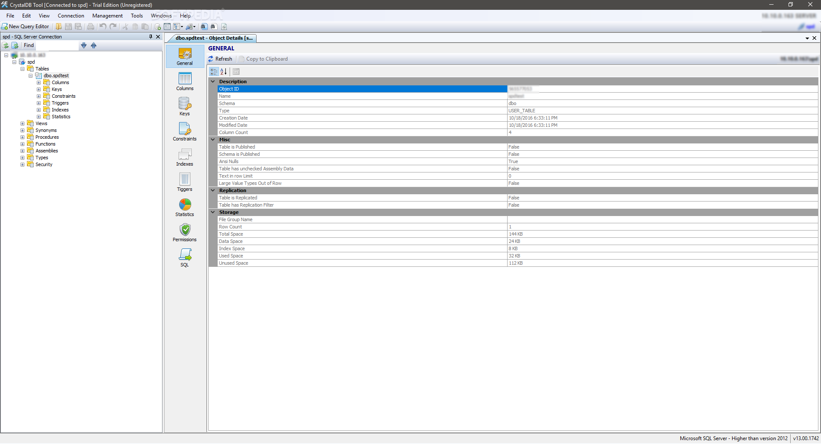
Task: Open the Tools menu
Action: pyautogui.click(x=137, y=16)
